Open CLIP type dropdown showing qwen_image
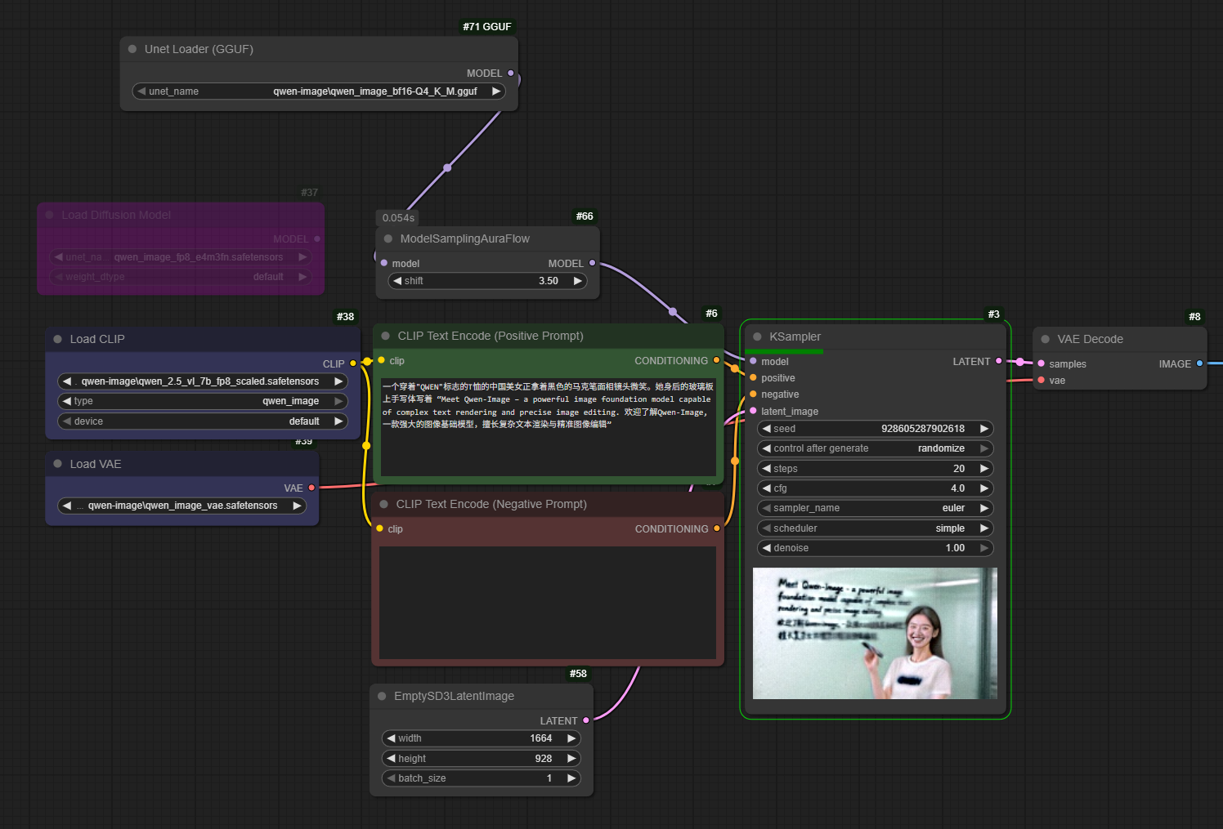The height and width of the screenshot is (829, 1223). [203, 401]
